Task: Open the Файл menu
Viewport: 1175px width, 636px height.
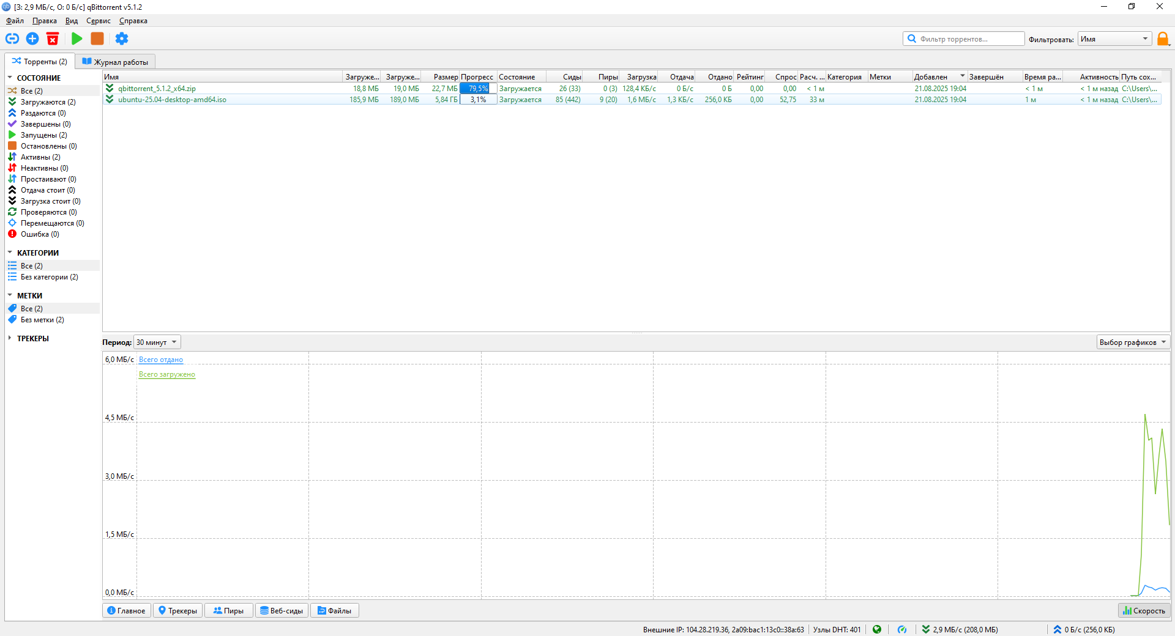Action: [x=15, y=21]
